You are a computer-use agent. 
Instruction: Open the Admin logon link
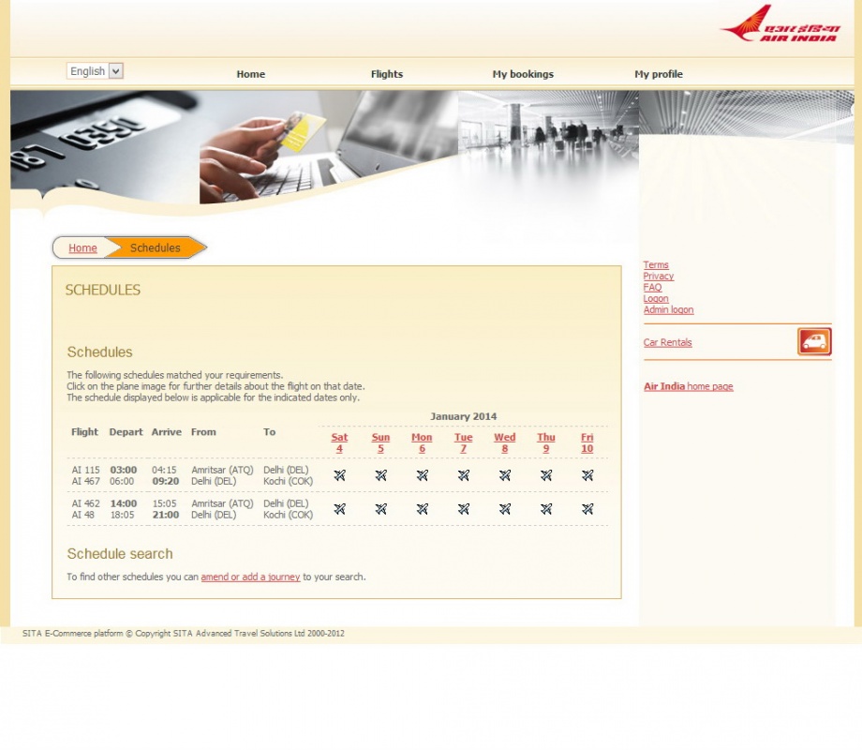pos(668,310)
